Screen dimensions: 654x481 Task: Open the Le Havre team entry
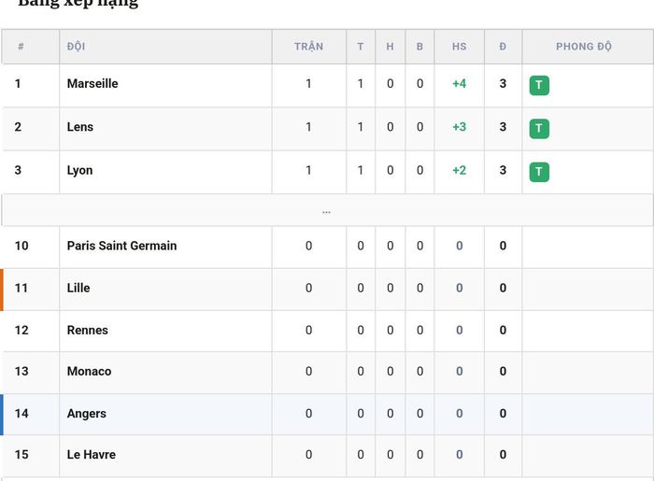[x=92, y=454]
